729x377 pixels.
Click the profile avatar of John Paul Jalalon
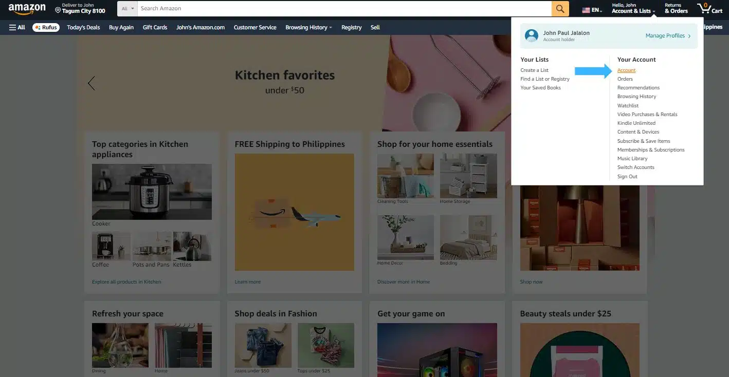click(x=532, y=35)
